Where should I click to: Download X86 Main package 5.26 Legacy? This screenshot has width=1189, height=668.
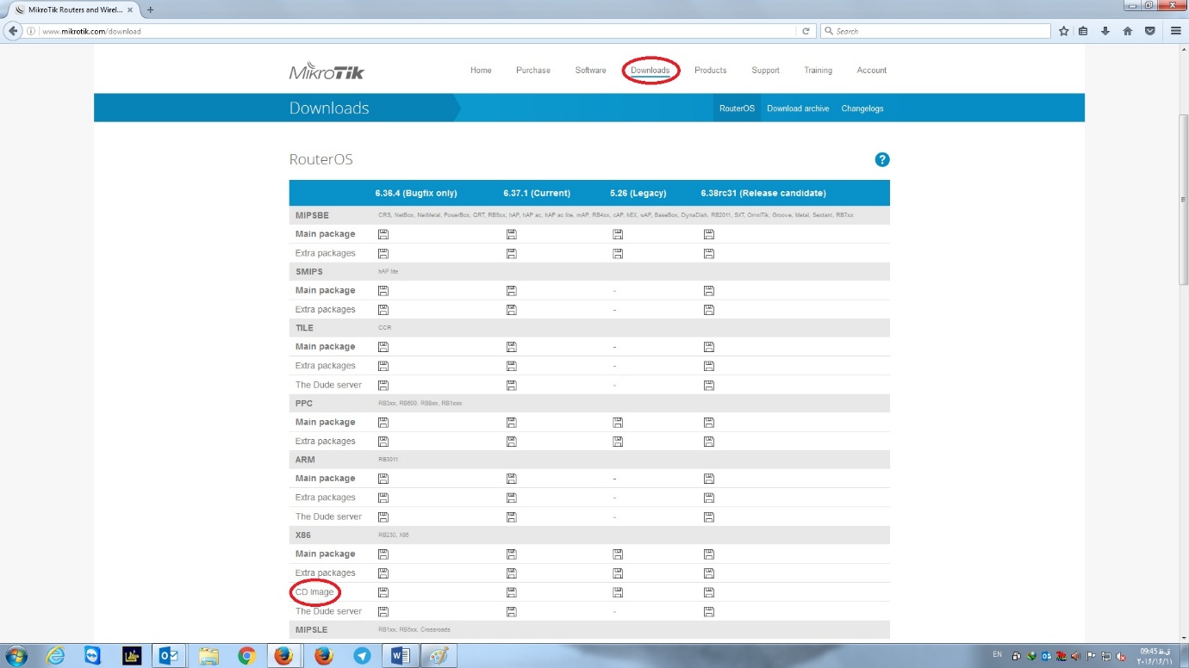(618, 554)
